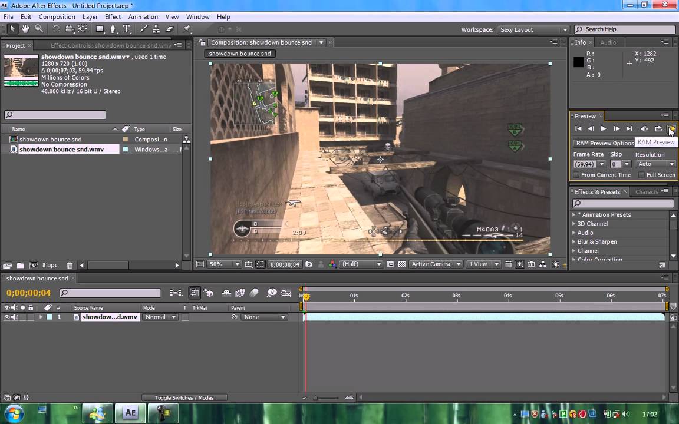Image resolution: width=679 pixels, height=424 pixels.
Task: Open the Effect menu
Action: click(113, 16)
